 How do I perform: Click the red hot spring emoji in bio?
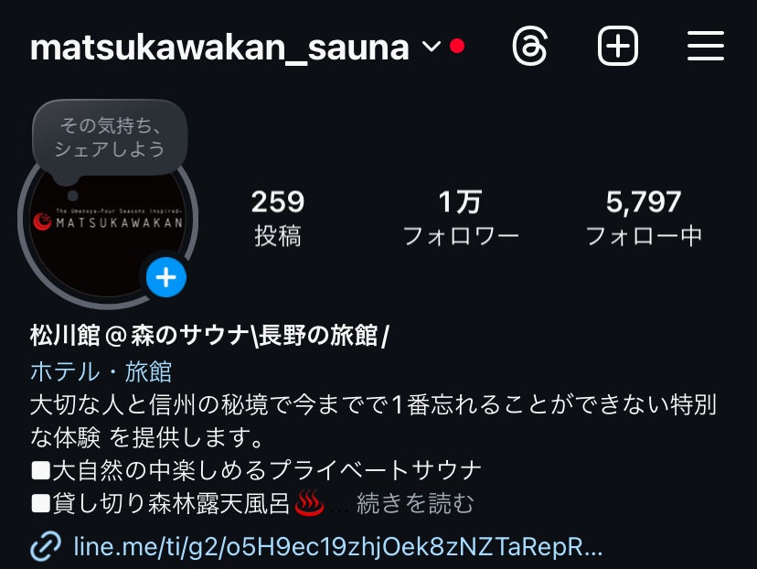(x=309, y=503)
